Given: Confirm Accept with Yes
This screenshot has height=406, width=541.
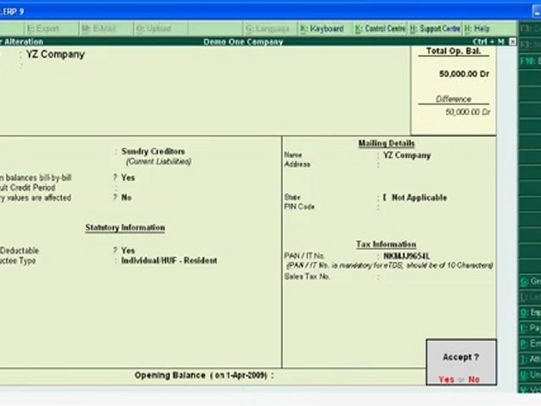Looking at the screenshot, I should [446, 379].
